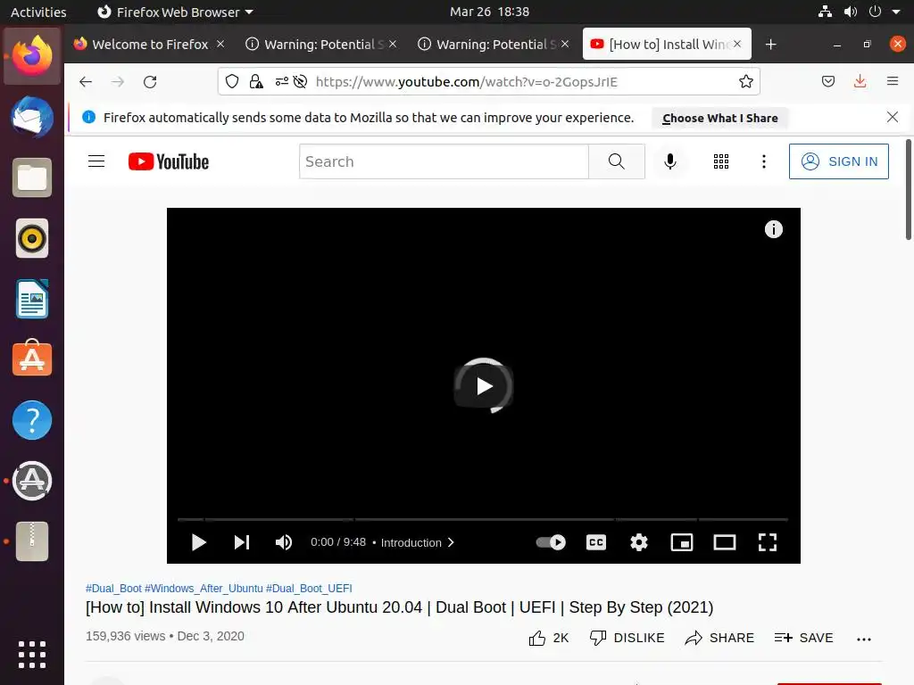
Task: Activate the miniplayer mode
Action: 681,542
